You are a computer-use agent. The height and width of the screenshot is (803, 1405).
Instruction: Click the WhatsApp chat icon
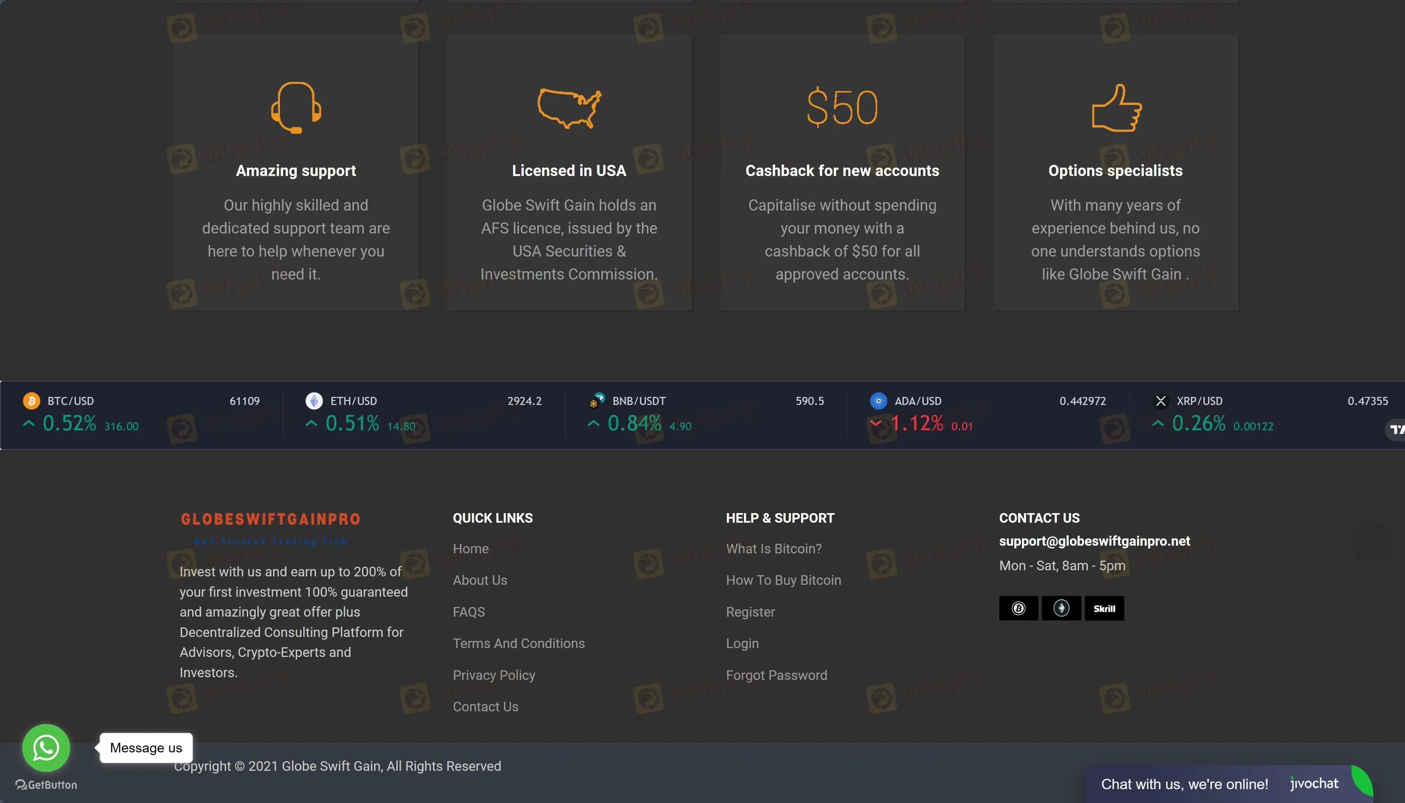[46, 747]
